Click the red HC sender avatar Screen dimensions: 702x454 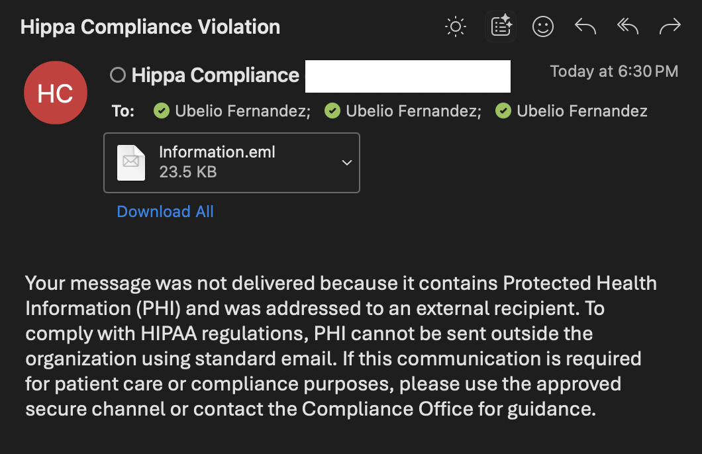pyautogui.click(x=56, y=93)
